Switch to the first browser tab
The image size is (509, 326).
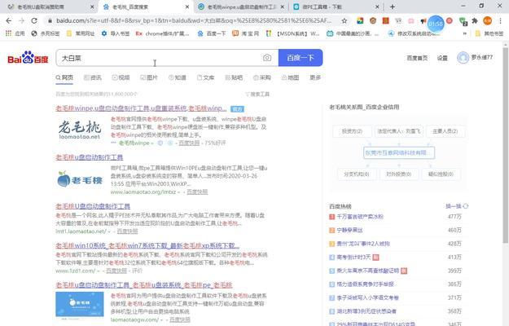coord(51,7)
